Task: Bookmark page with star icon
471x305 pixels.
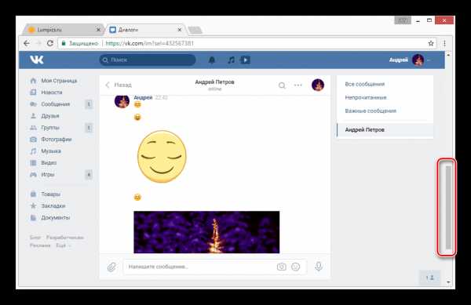Action: pyautogui.click(x=431, y=43)
